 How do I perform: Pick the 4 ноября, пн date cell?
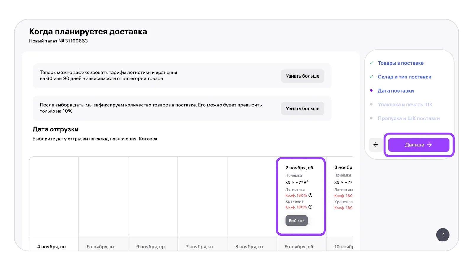(x=51, y=246)
